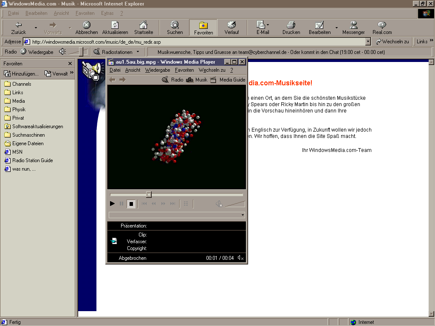The width and height of the screenshot is (435, 326).
Task: Open the 'was nun, ...' favorite
Action: (x=20, y=169)
